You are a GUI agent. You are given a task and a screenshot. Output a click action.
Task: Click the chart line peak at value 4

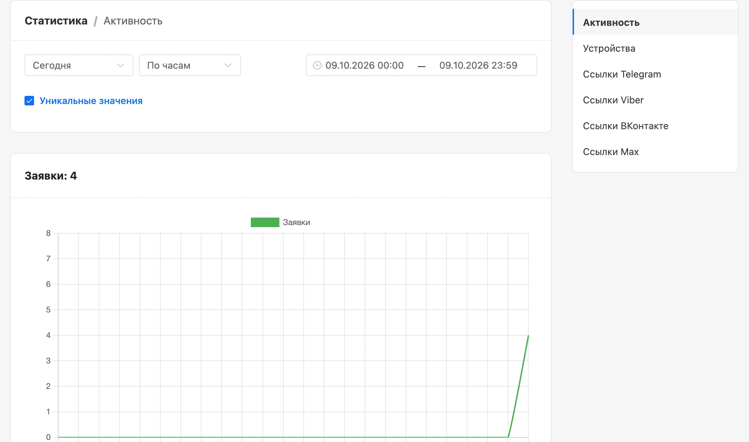(x=528, y=336)
